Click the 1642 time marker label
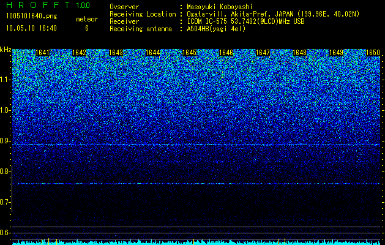 80,53
